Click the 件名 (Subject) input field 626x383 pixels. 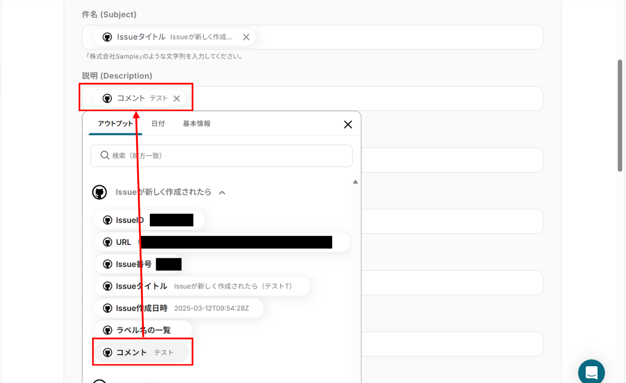point(312,37)
